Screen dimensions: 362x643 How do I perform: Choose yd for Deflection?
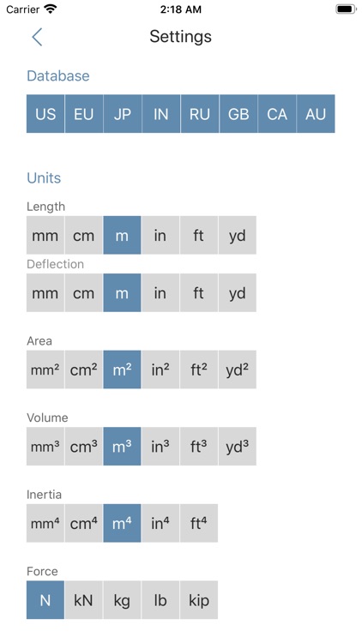238,293
